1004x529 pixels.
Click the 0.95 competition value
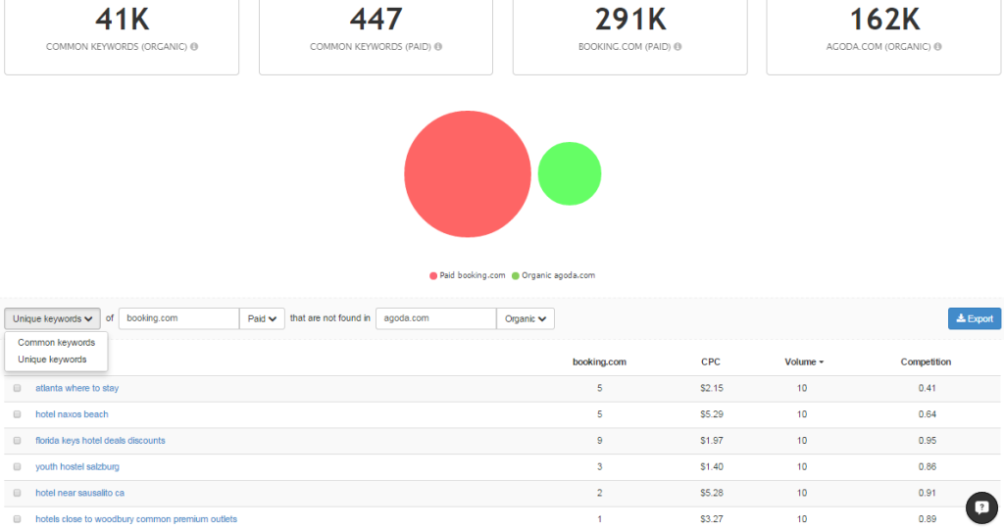click(x=927, y=441)
